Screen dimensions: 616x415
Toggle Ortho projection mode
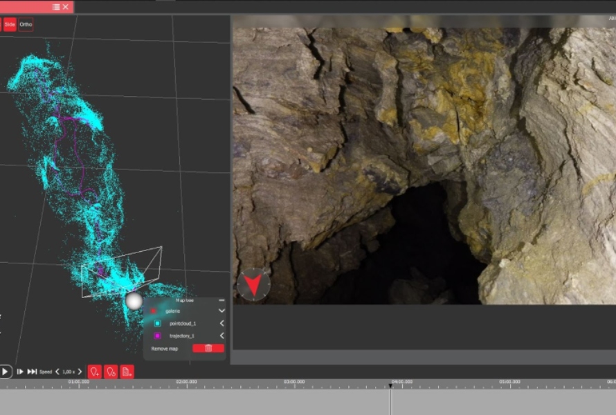(x=26, y=24)
